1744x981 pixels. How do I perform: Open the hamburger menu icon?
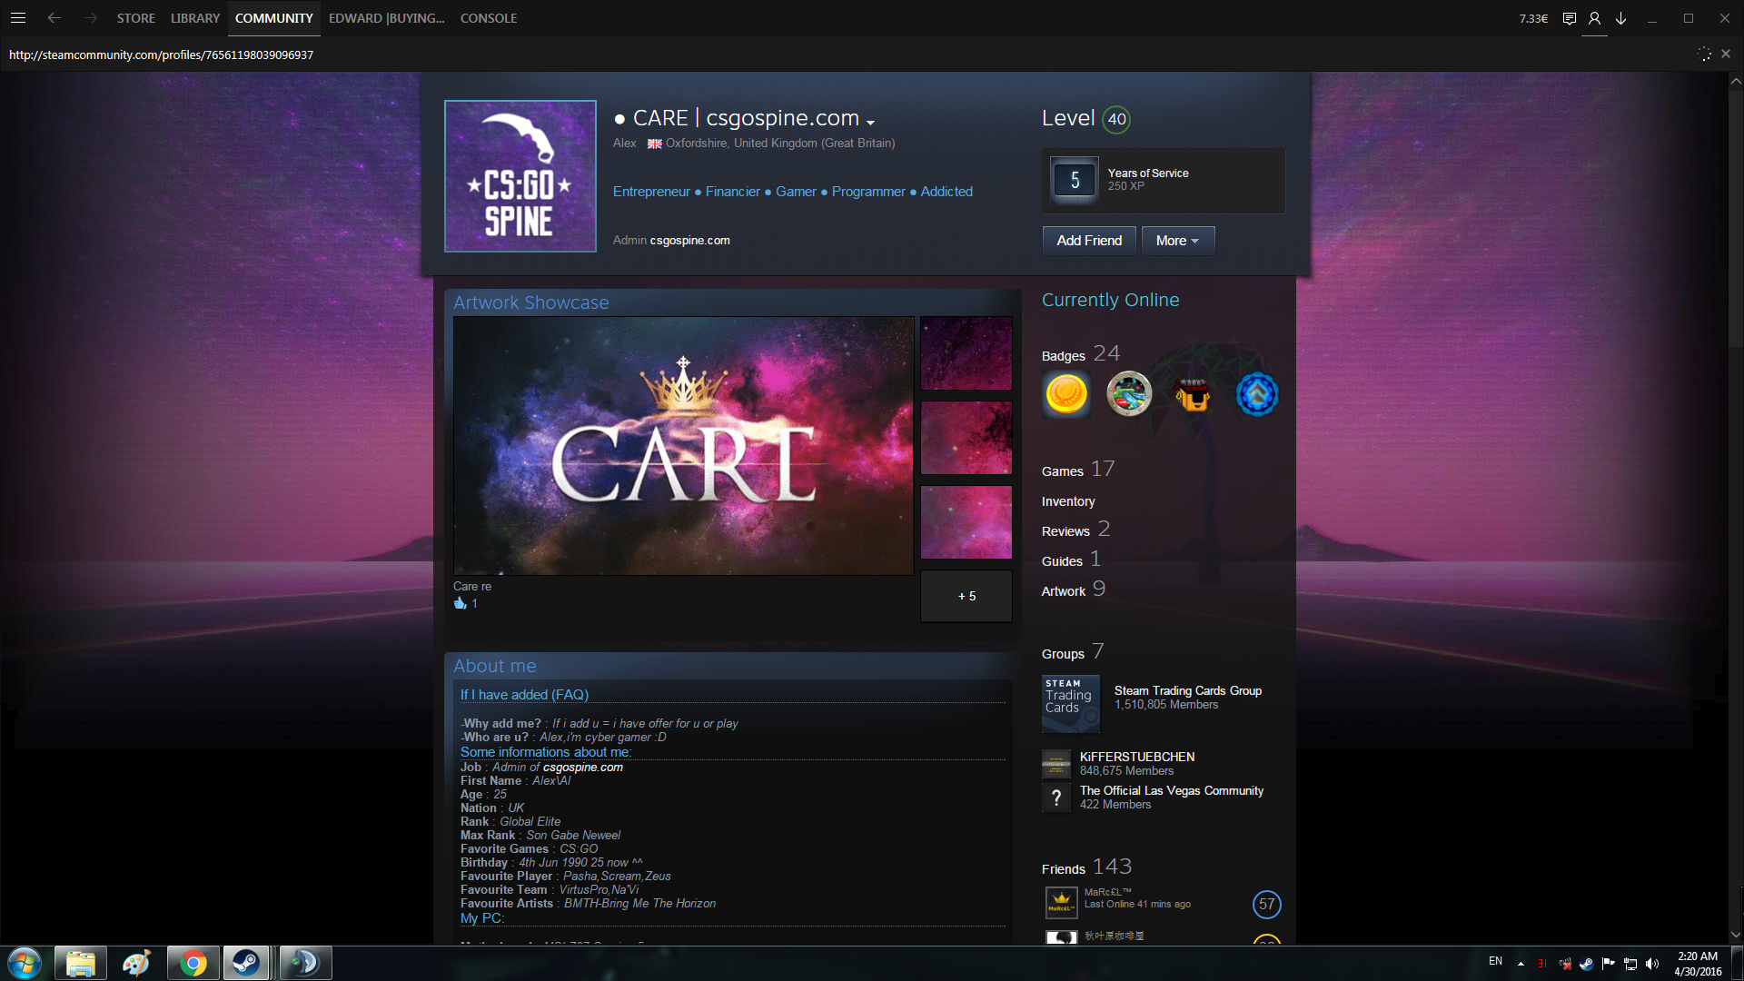18,18
